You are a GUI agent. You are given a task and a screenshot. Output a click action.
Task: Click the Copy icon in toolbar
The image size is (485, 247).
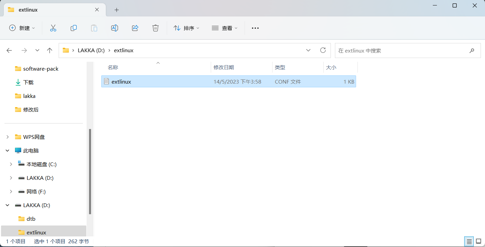click(x=73, y=28)
